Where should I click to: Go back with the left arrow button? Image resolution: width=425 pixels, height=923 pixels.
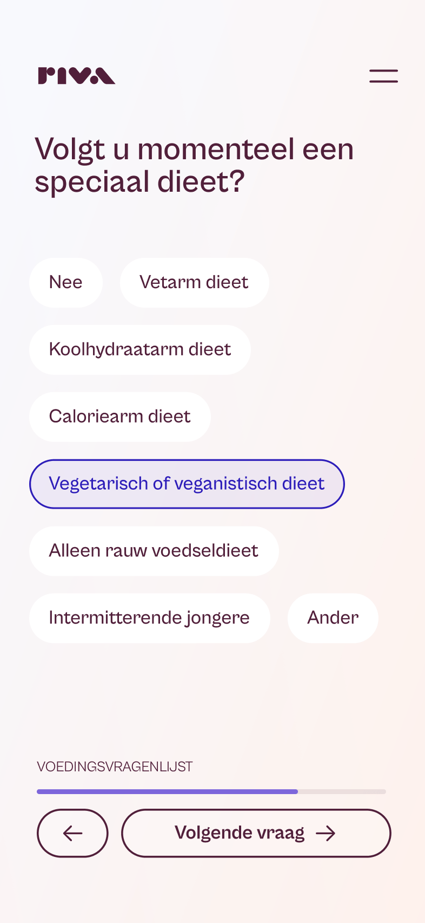[72, 833]
